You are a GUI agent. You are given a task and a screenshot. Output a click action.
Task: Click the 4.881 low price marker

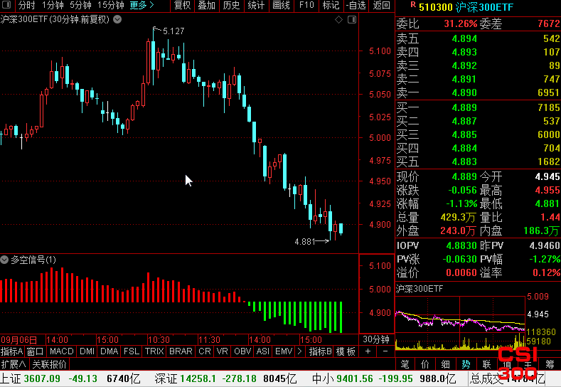click(305, 242)
